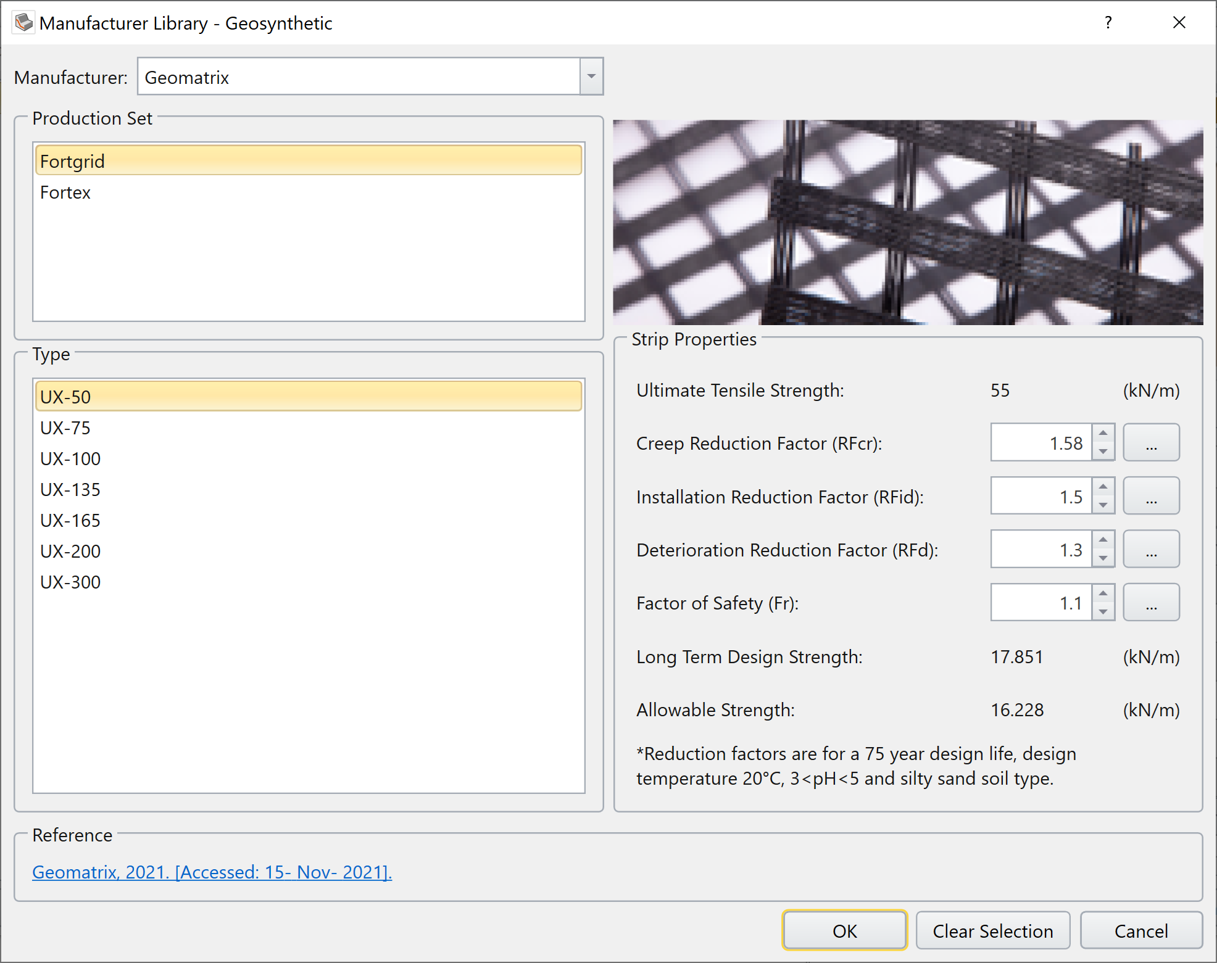Image resolution: width=1217 pixels, height=963 pixels.
Task: Select type UX-75
Action: (x=309, y=428)
